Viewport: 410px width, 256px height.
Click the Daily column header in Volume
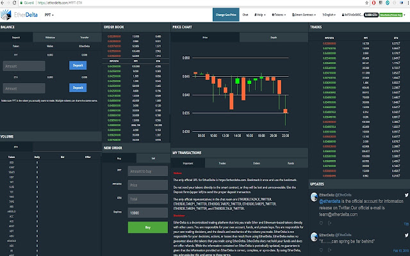(x=37, y=157)
